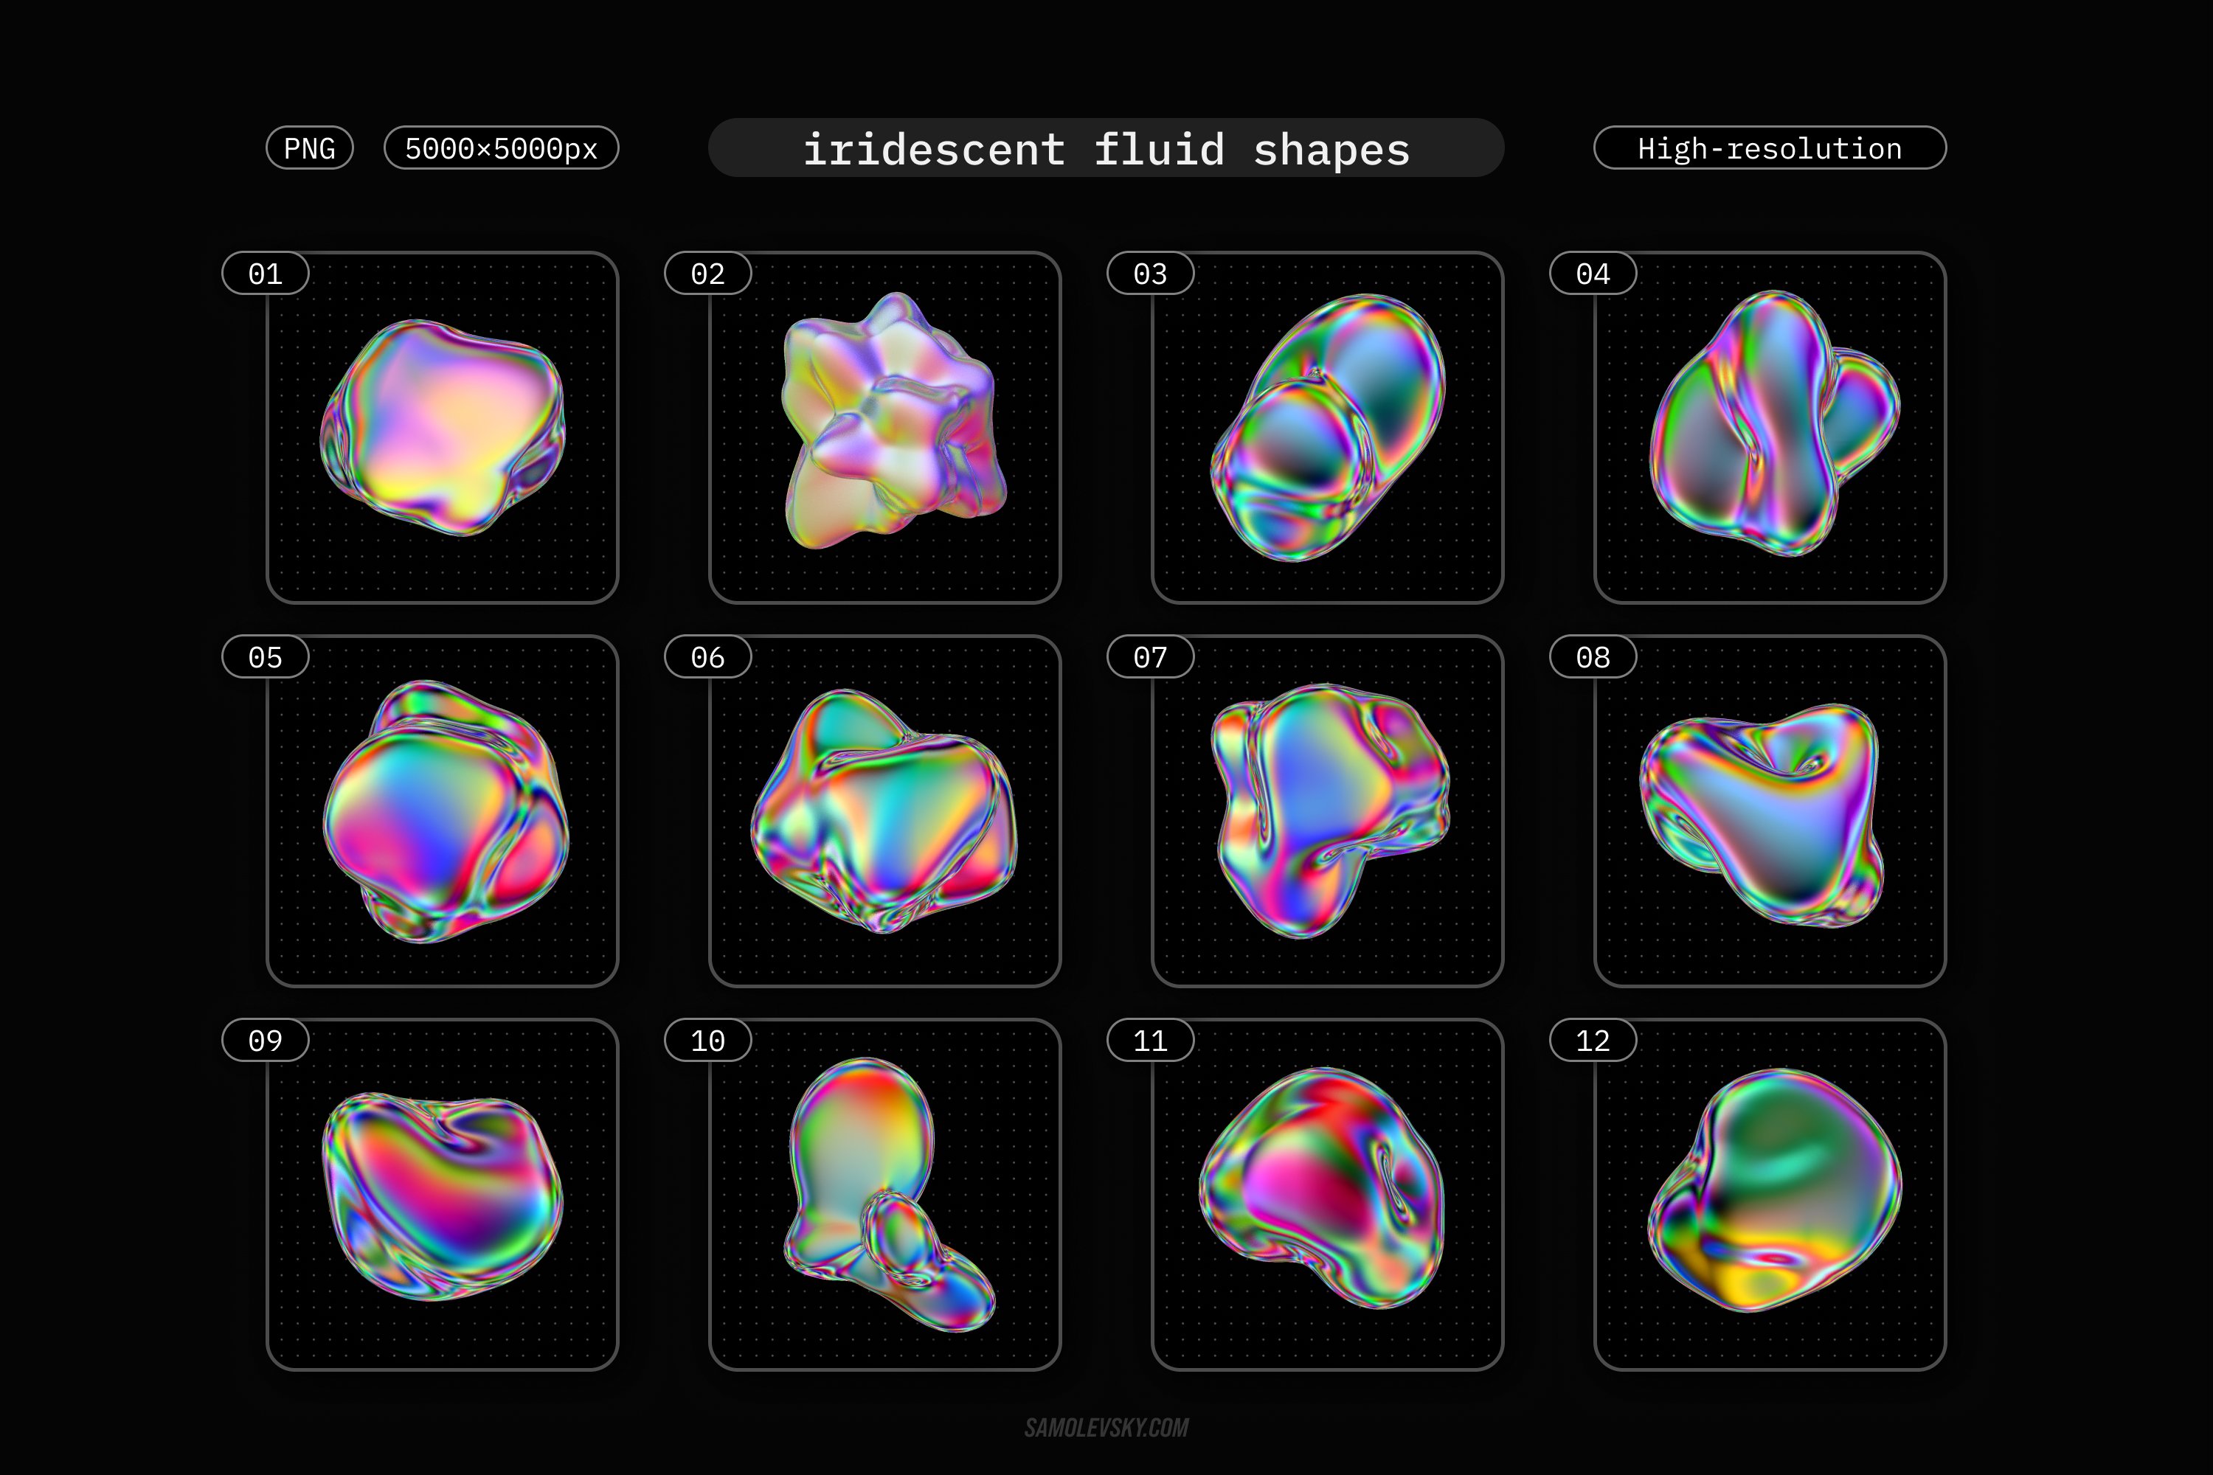
Task: Click the number badge 10
Action: [x=707, y=1041]
